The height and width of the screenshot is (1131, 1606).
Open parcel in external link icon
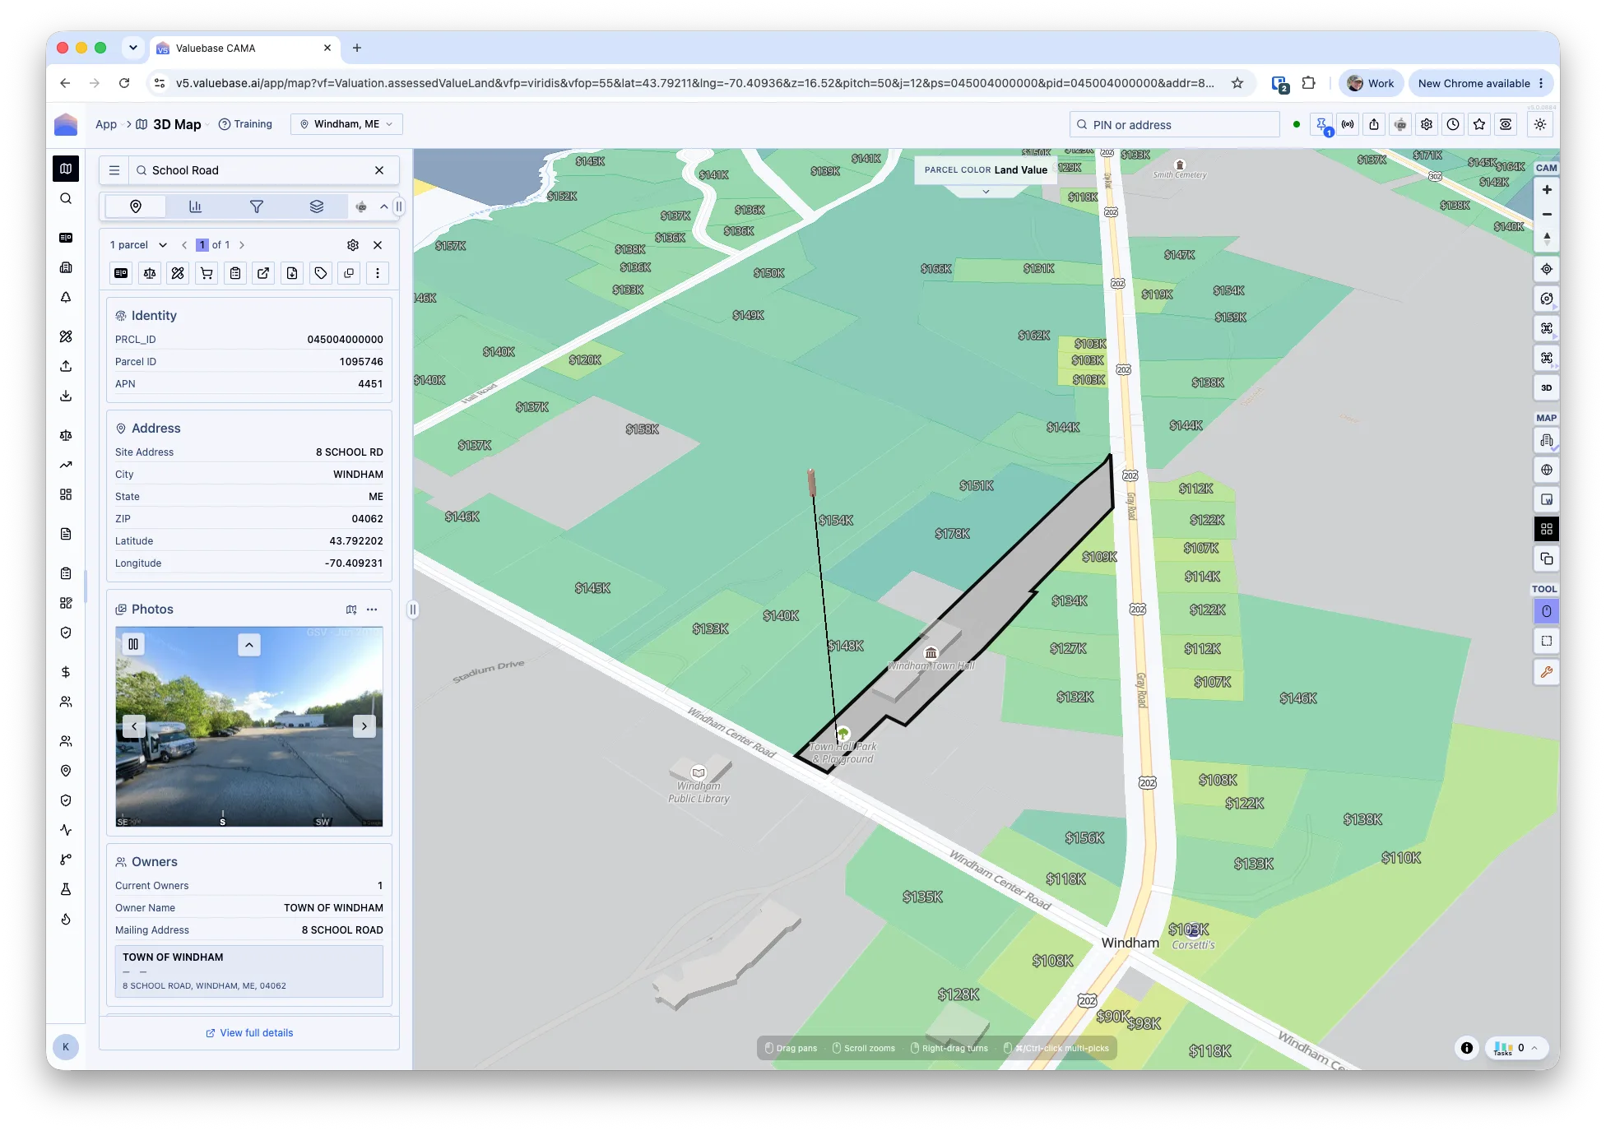(263, 273)
